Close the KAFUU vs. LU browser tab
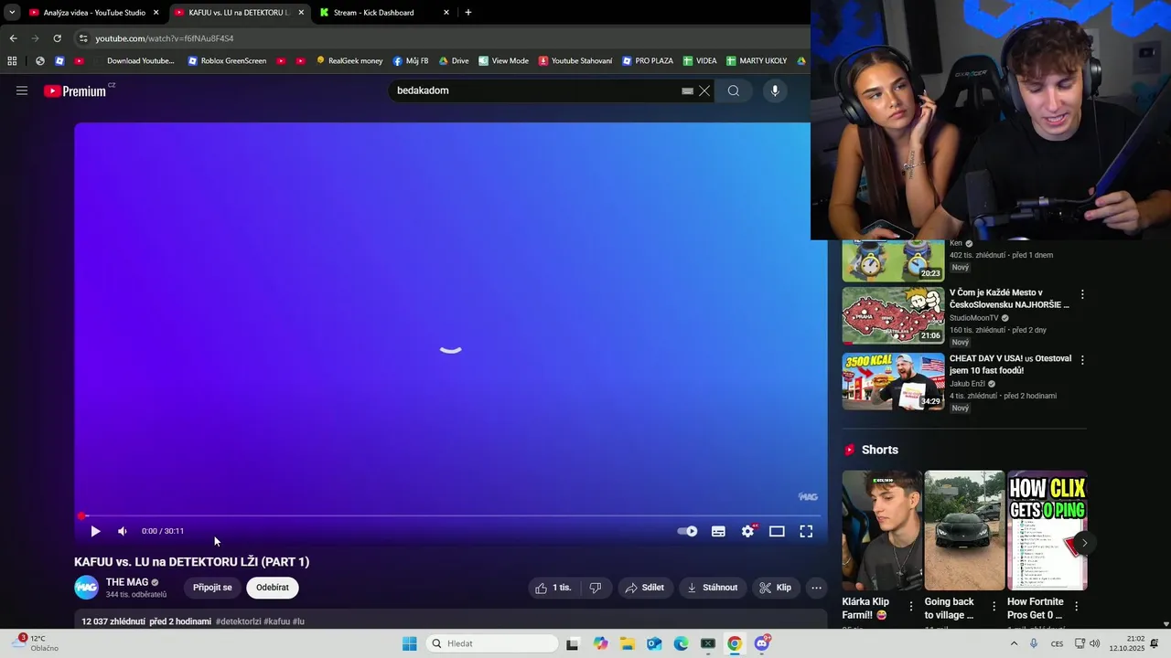This screenshot has height=658, width=1171. click(x=301, y=13)
